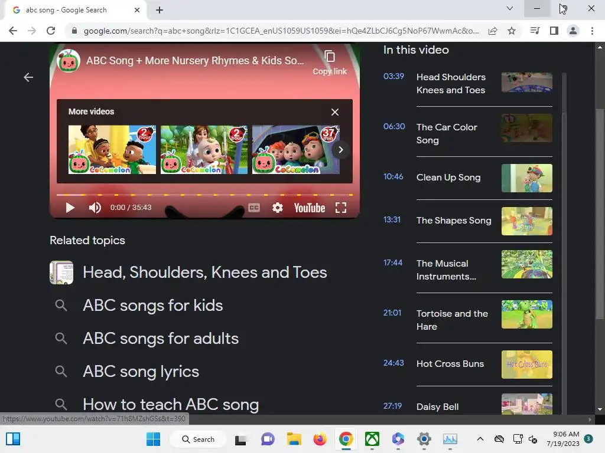The width and height of the screenshot is (605, 453).
Task: Close the More videos overlay
Action: (335, 111)
